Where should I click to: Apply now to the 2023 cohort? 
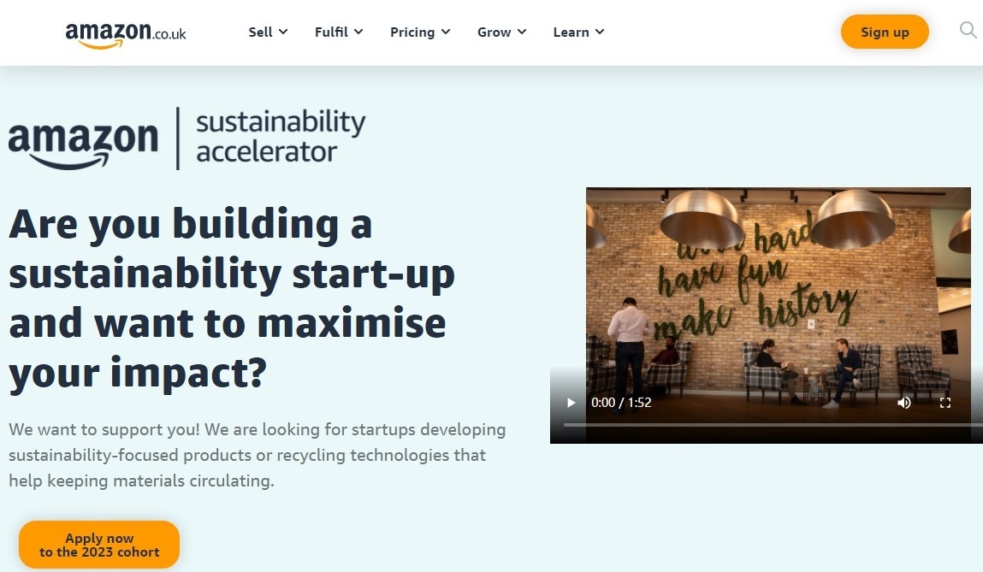coord(99,545)
